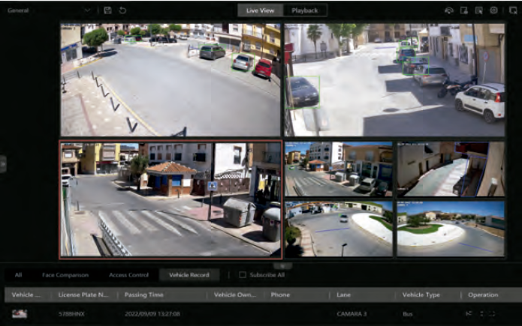Switch to the Access Control tab

click(128, 275)
